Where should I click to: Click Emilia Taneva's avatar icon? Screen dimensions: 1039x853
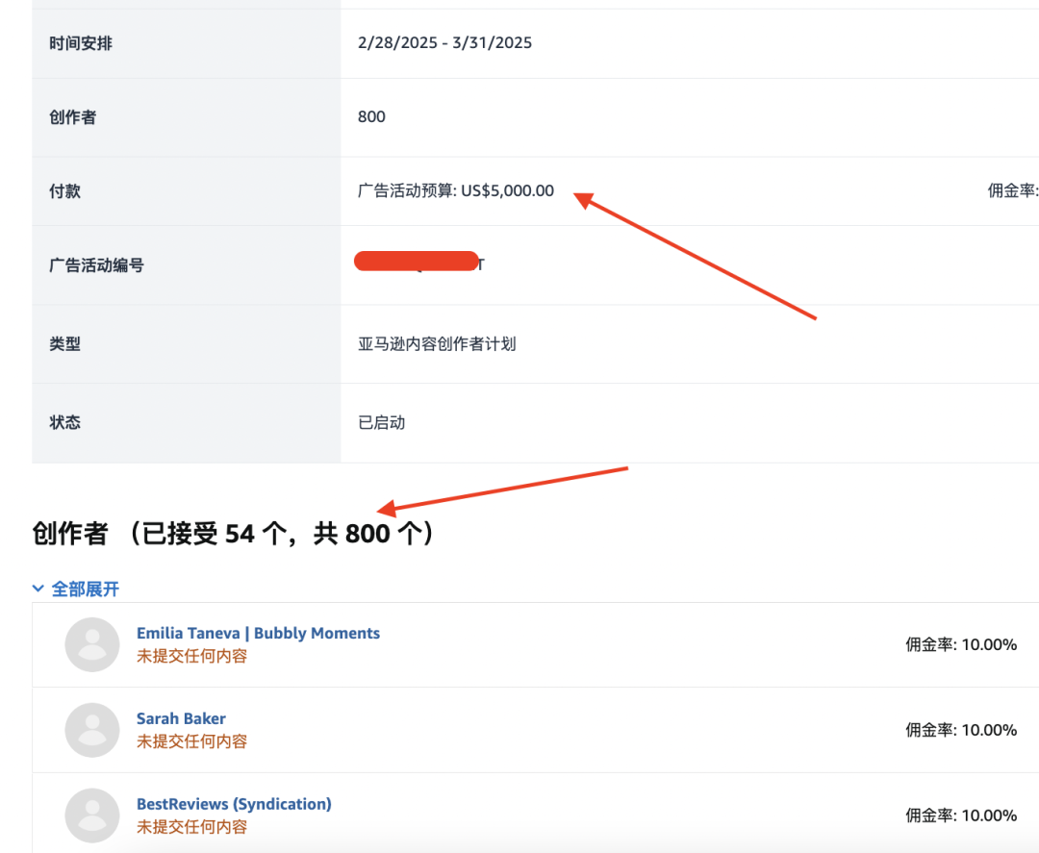click(92, 644)
